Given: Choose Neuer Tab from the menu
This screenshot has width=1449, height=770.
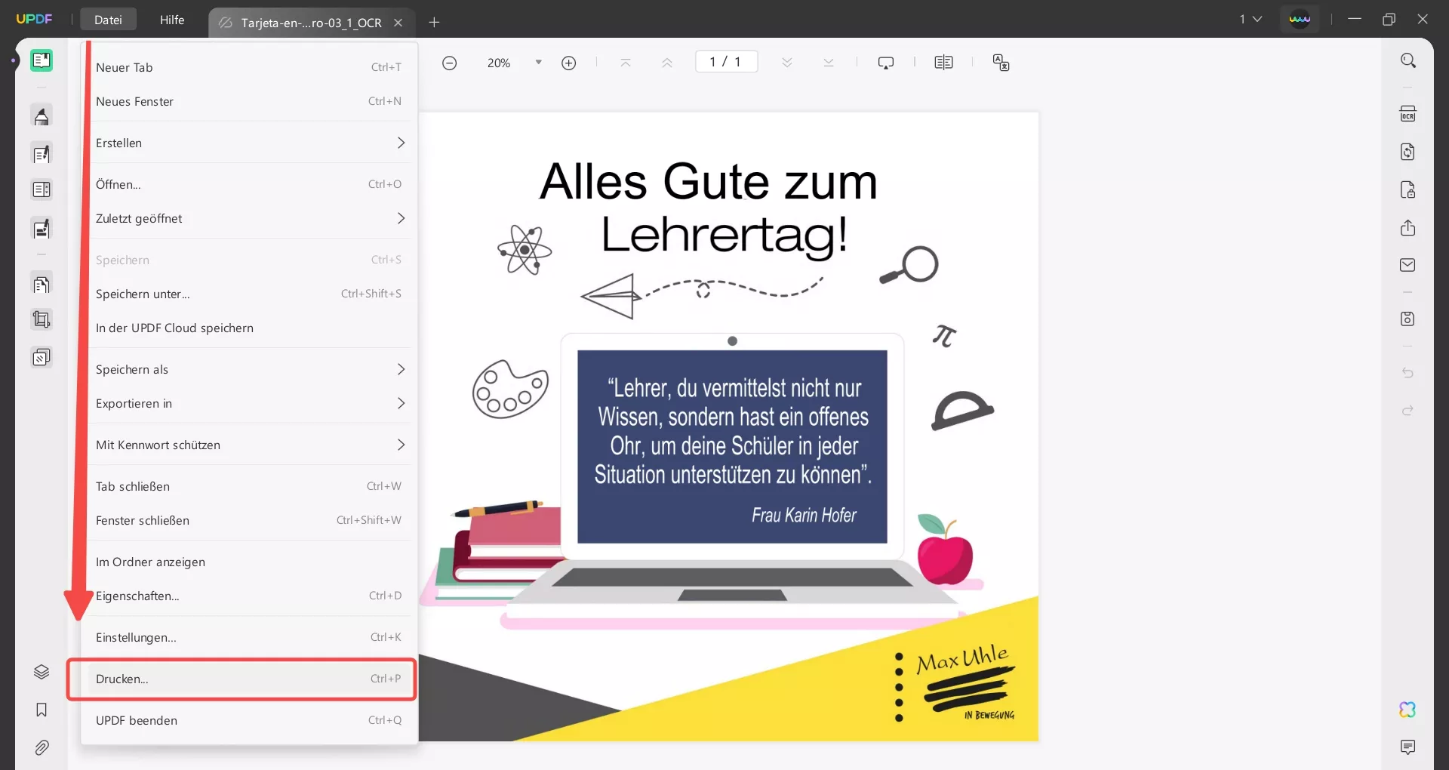Looking at the screenshot, I should tap(249, 67).
